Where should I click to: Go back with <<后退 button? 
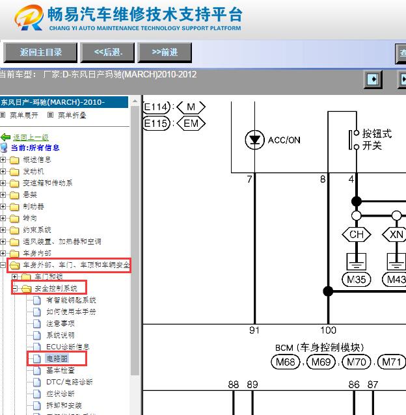click(x=107, y=53)
